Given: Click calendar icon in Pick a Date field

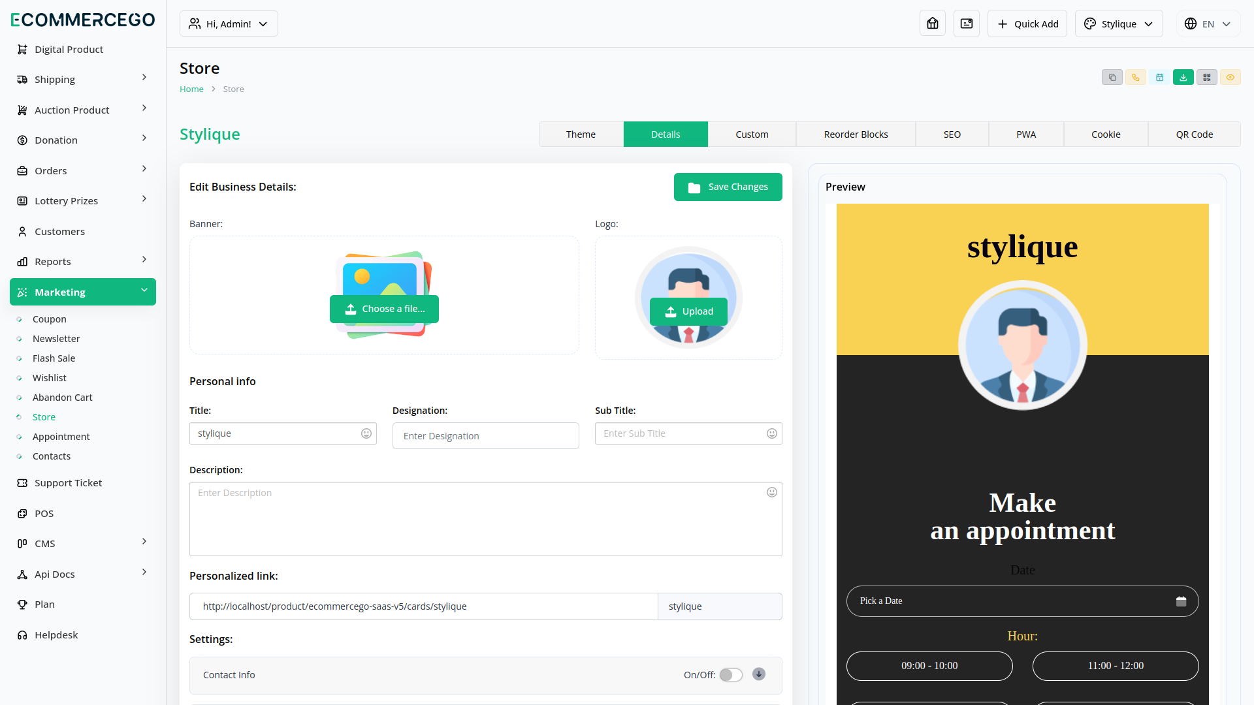Looking at the screenshot, I should (x=1181, y=601).
